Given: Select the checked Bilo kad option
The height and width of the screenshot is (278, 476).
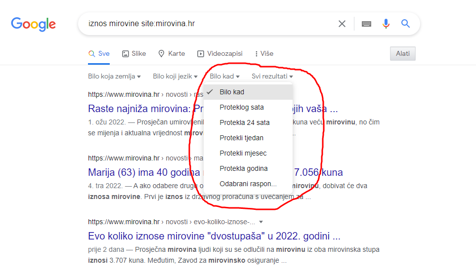Looking at the screenshot, I should coord(248,92).
